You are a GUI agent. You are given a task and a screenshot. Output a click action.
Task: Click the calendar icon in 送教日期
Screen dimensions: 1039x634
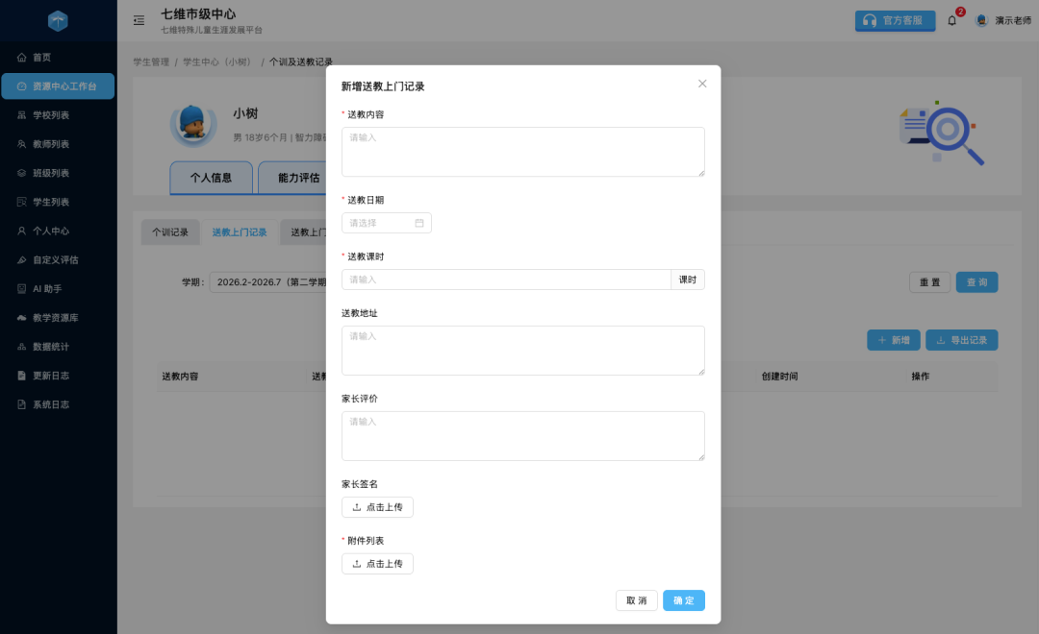click(x=419, y=223)
